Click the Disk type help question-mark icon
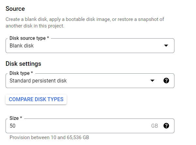196x145 pixels. [x=166, y=81]
